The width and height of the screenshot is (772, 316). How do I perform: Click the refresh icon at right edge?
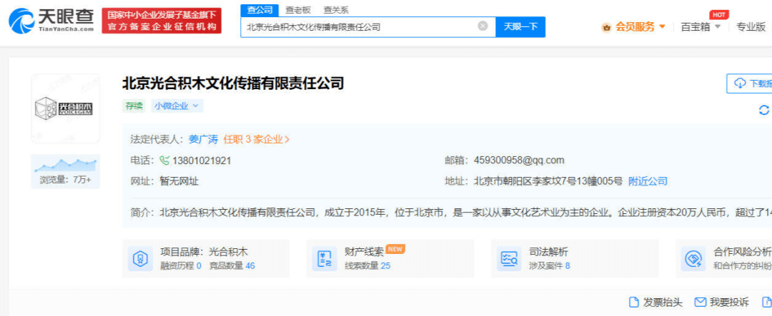pyautogui.click(x=764, y=110)
